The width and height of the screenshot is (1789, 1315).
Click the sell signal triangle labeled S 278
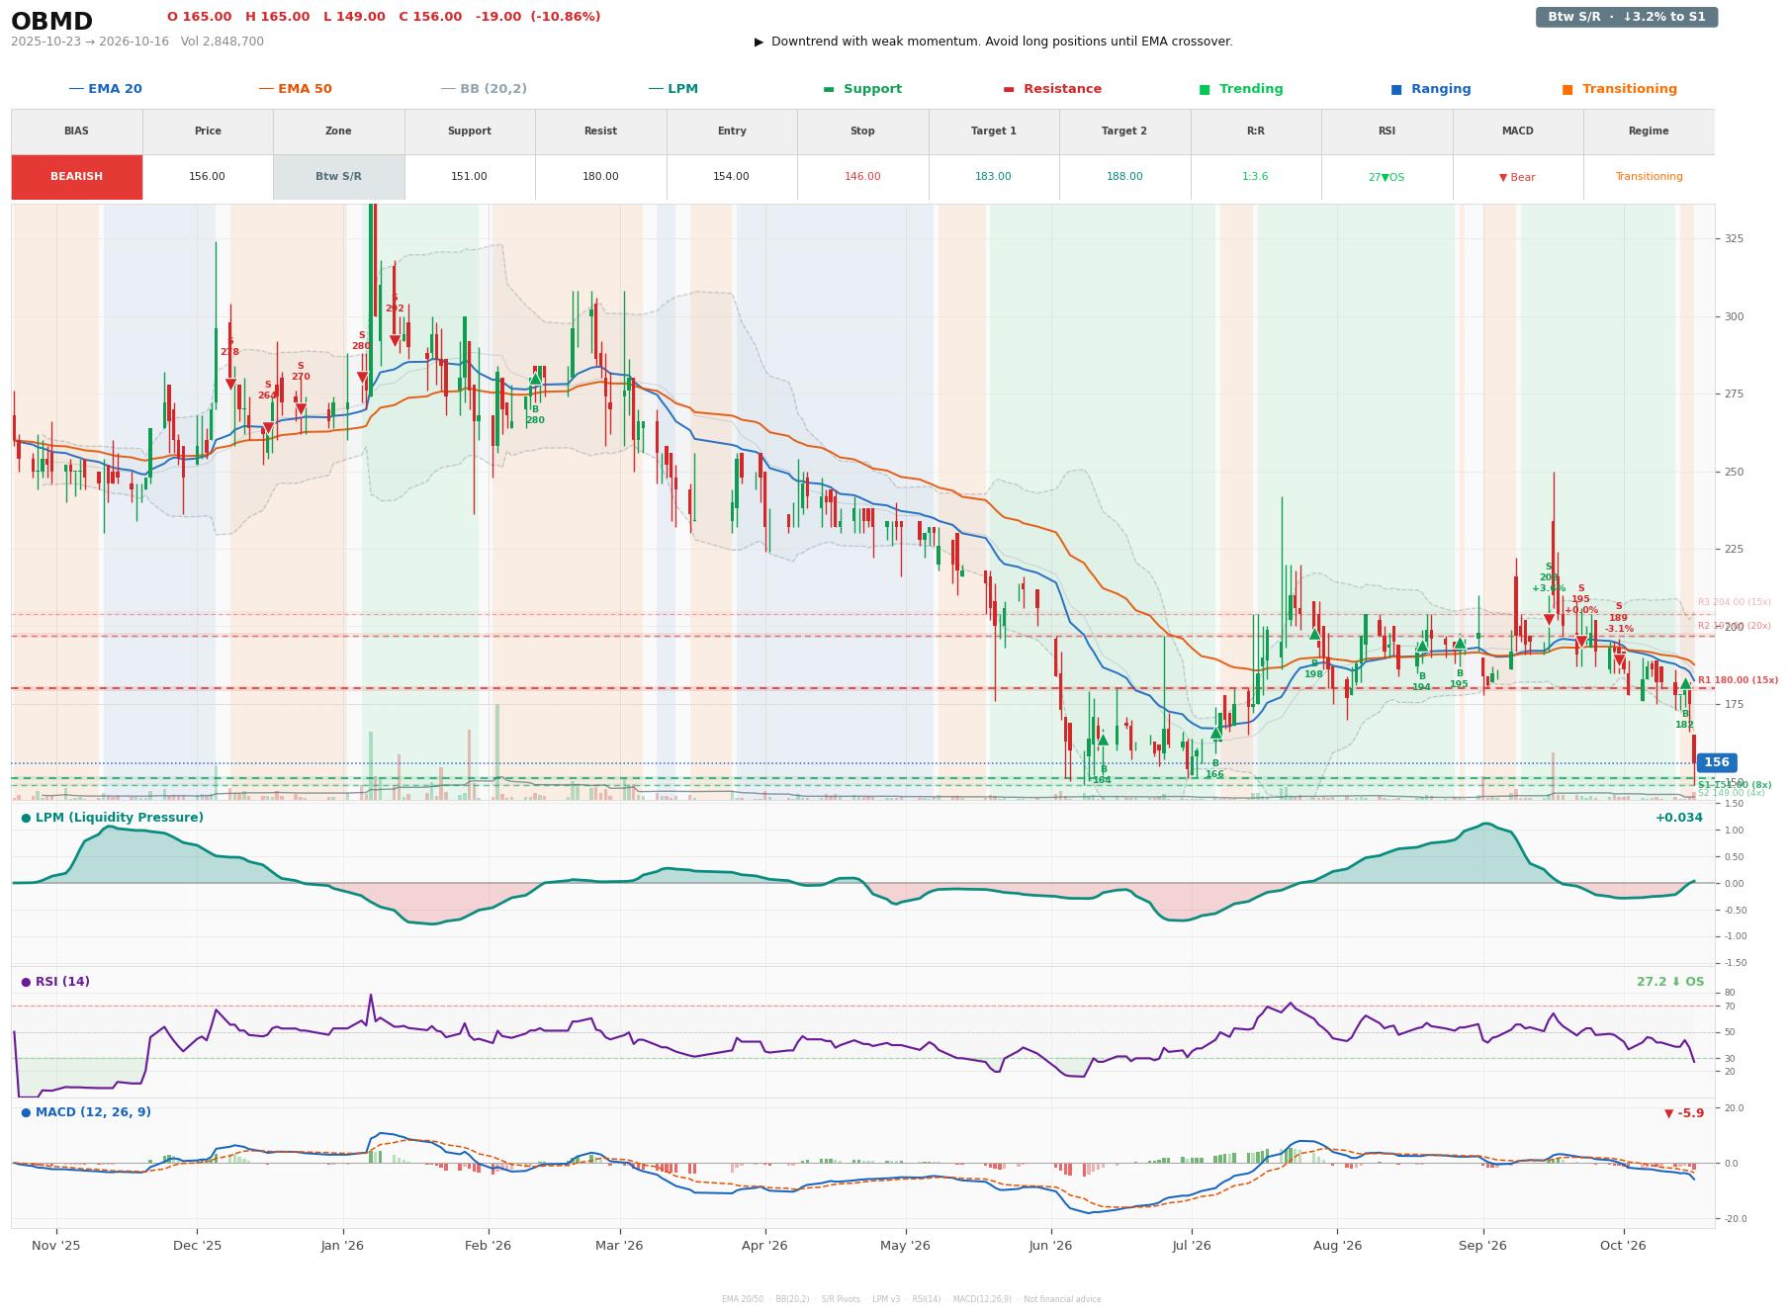coord(230,385)
